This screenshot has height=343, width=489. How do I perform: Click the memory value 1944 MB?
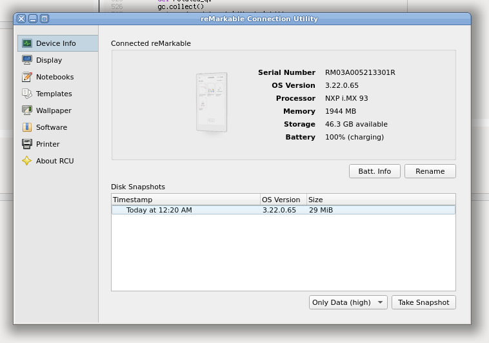pos(341,111)
